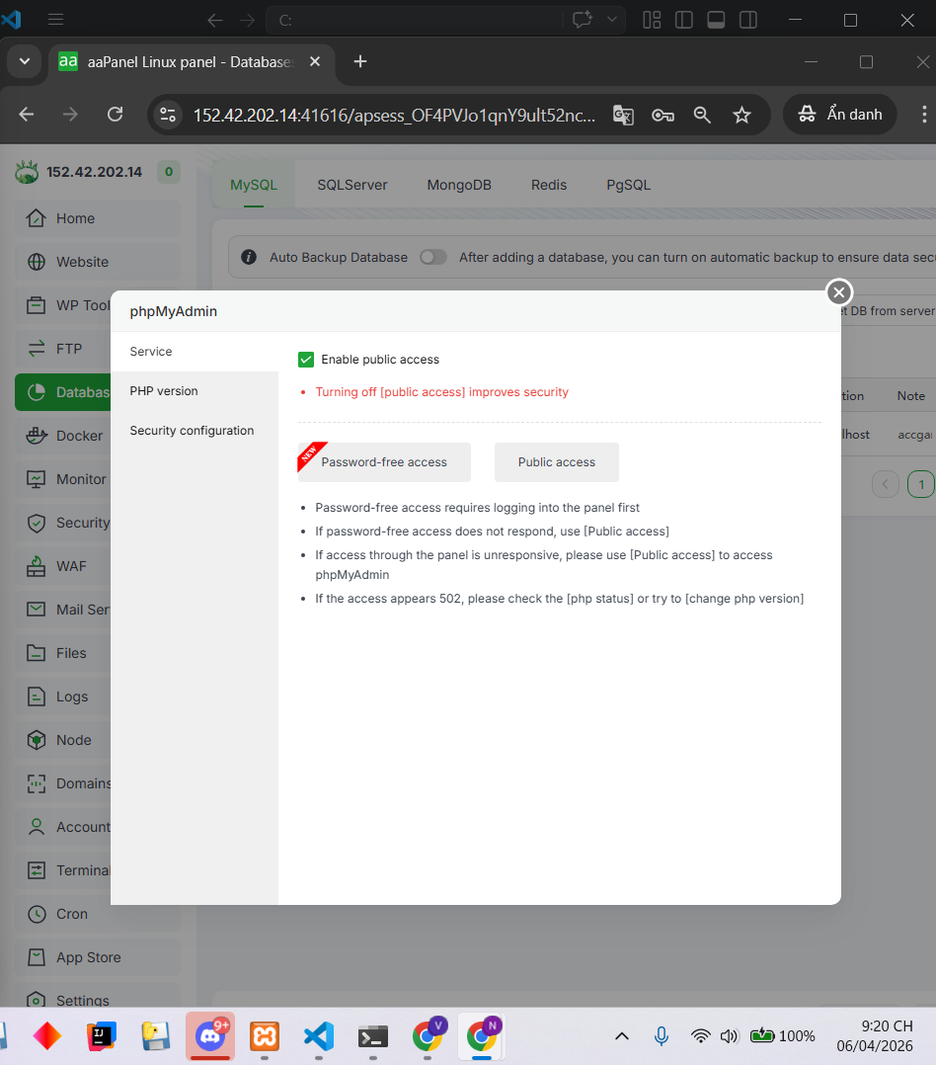Close the phpMyAdmin dialog

coord(838,292)
